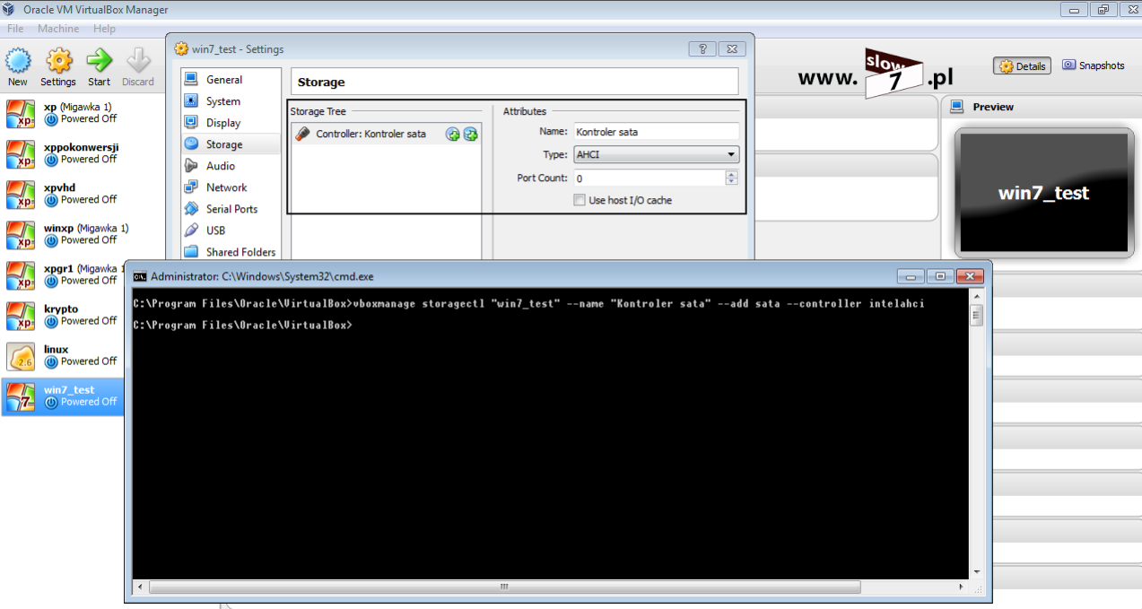1142x609 pixels.
Task: Open USB settings category
Action: pyautogui.click(x=231, y=231)
